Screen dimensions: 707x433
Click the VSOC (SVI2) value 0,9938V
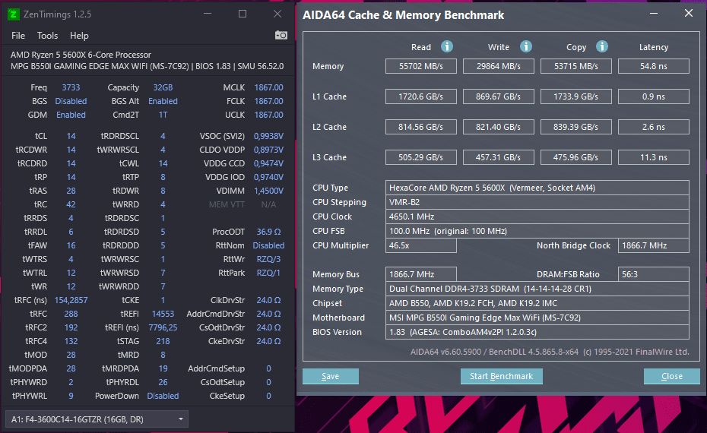[268, 136]
